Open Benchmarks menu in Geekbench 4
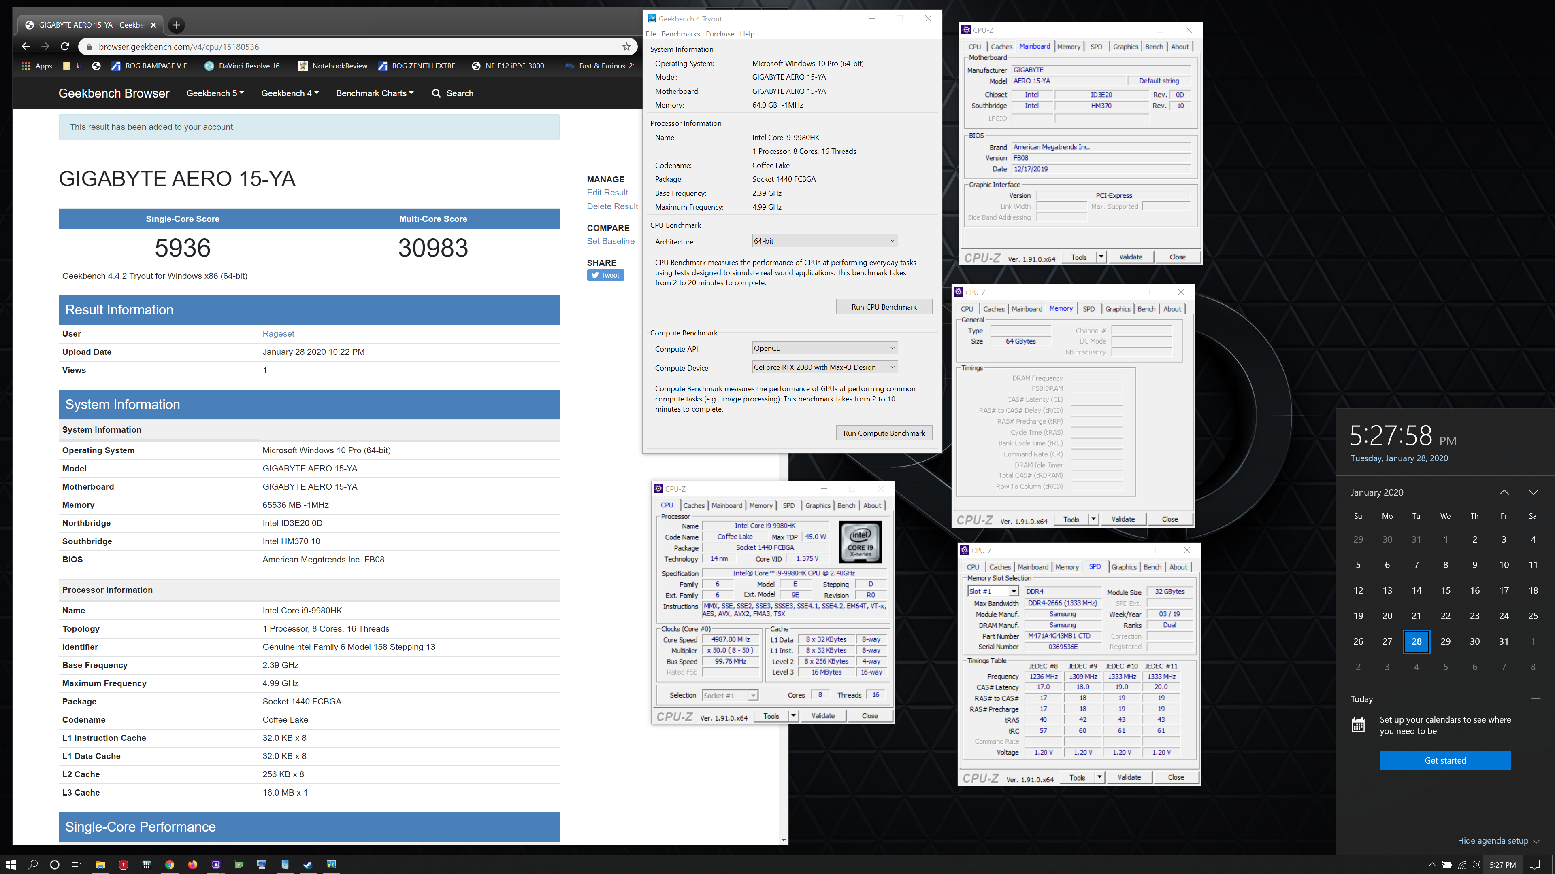 (x=680, y=34)
